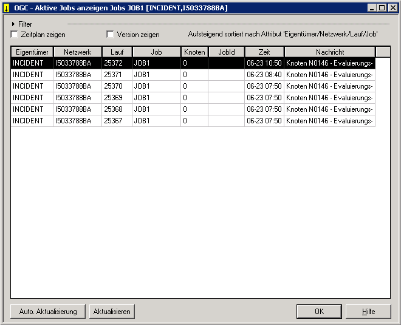Sort by the Nachricht column header
This screenshot has height=325, width=401.
(330, 52)
